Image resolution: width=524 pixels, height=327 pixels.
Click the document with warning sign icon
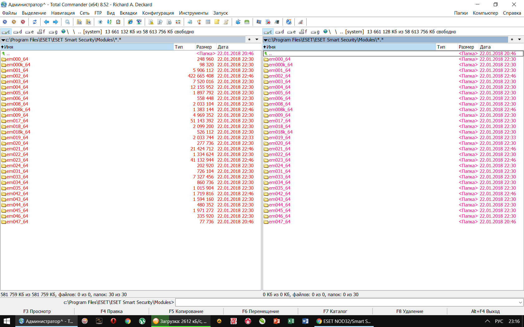click(151, 22)
